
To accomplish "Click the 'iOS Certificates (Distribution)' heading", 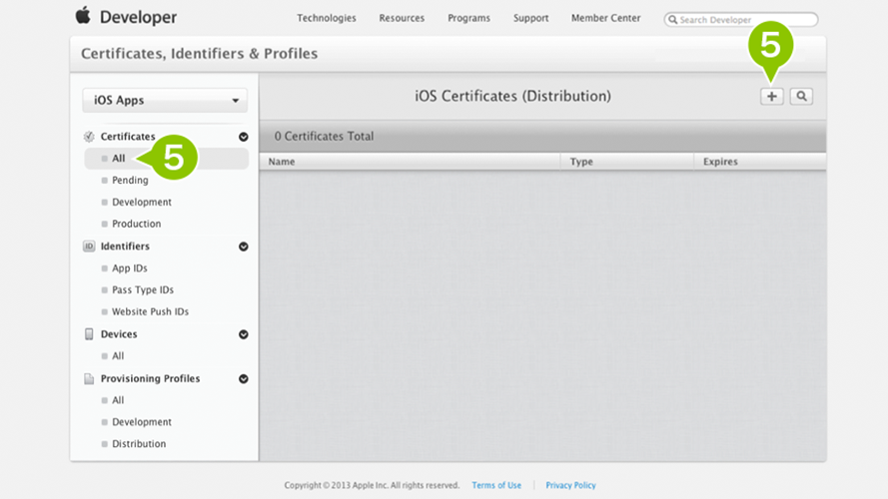I will (512, 96).
